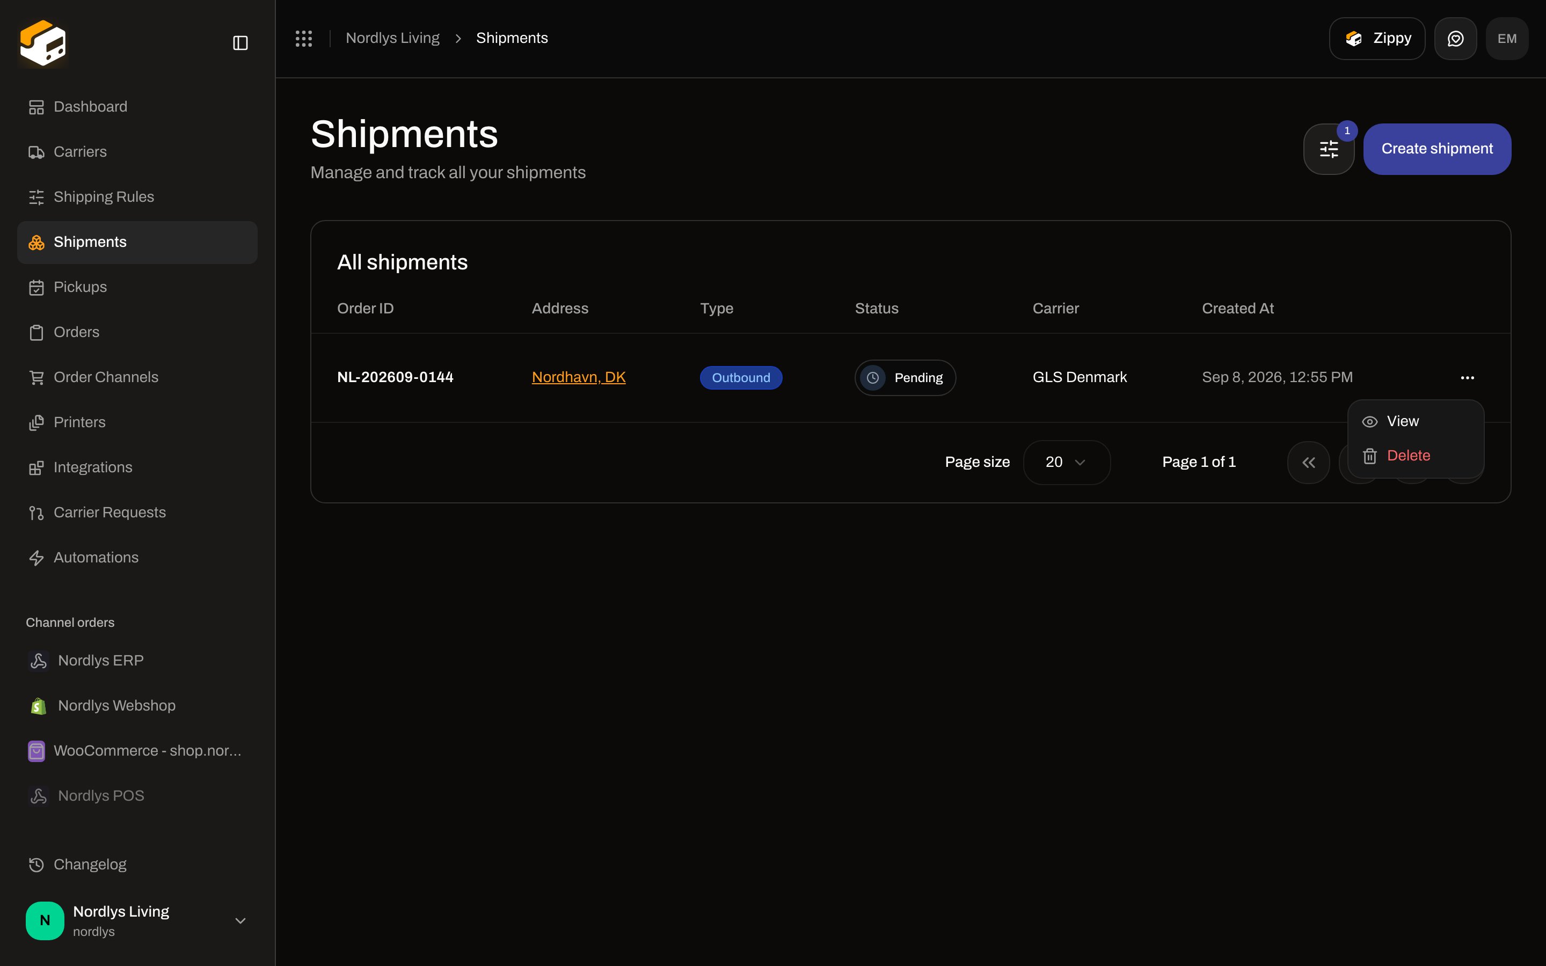This screenshot has height=966, width=1546.
Task: Click the Created At column header
Action: [1237, 309]
